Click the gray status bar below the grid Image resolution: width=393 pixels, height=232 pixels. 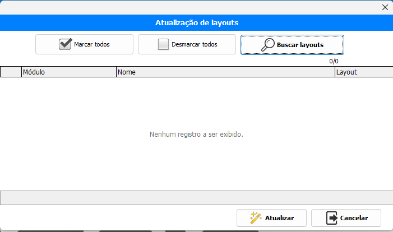tap(196, 197)
